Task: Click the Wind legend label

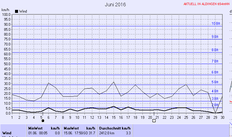Action: point(23,11)
